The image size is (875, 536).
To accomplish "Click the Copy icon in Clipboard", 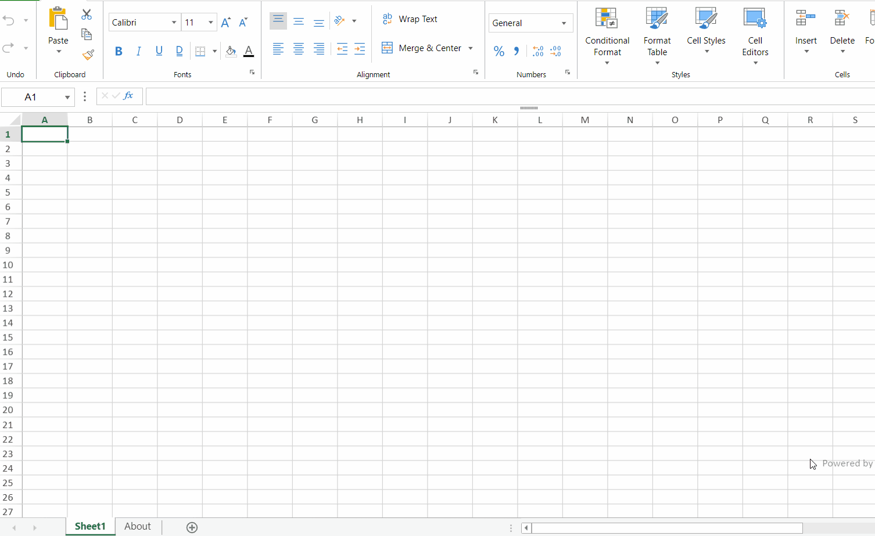I will pos(87,34).
